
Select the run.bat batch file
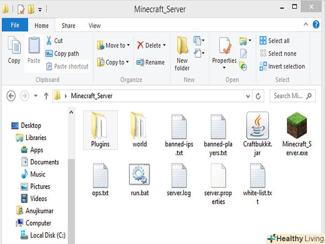pos(140,180)
